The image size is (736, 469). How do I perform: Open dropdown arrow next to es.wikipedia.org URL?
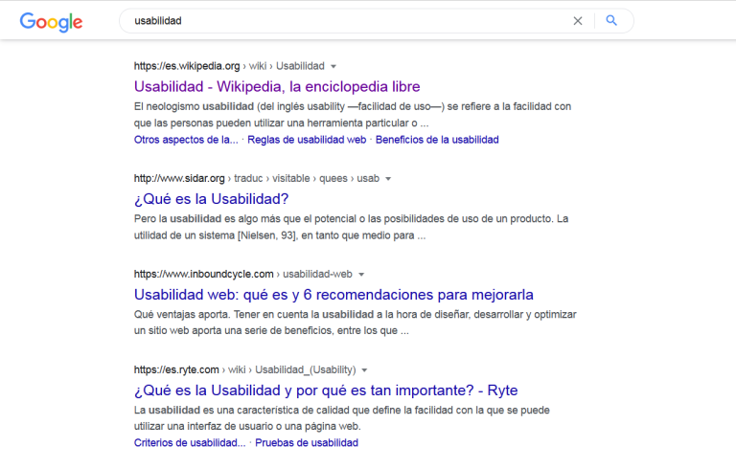point(333,66)
